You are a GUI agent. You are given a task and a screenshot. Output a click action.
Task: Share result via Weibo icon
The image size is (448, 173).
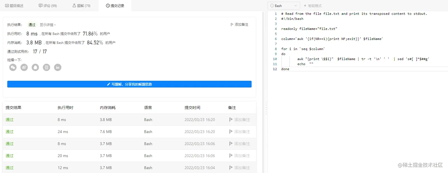(24, 67)
